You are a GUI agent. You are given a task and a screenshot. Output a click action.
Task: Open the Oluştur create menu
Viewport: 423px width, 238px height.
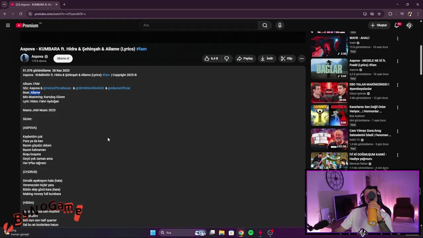[x=379, y=25]
